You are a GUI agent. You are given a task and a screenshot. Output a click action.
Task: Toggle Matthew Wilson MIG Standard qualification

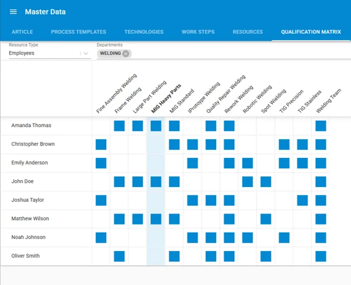[x=174, y=219]
